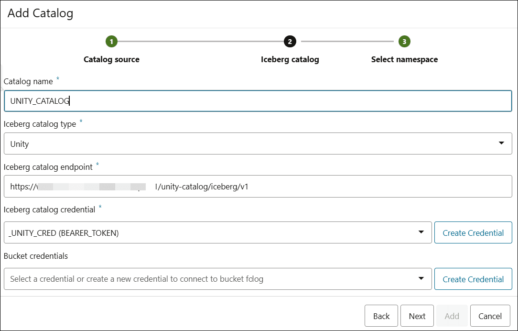Image resolution: width=518 pixels, height=331 pixels.
Task: Click Create Credential next to Bucket credentials
Action: (473, 279)
